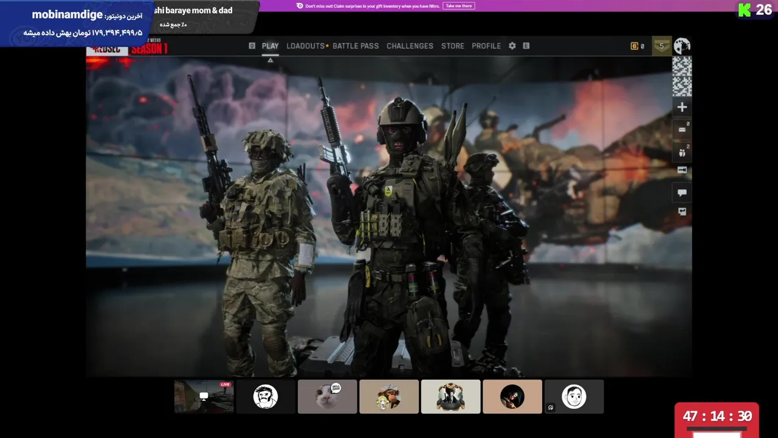Screen dimensions: 778x438
Task: Open the friends list icon showing 2
Action: pyautogui.click(x=682, y=153)
